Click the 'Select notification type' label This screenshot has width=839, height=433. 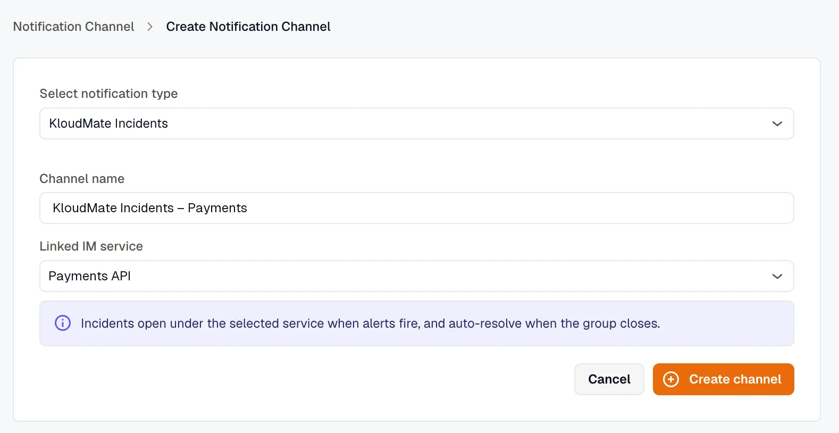(x=109, y=94)
